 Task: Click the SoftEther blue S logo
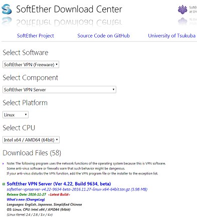click(7, 9)
